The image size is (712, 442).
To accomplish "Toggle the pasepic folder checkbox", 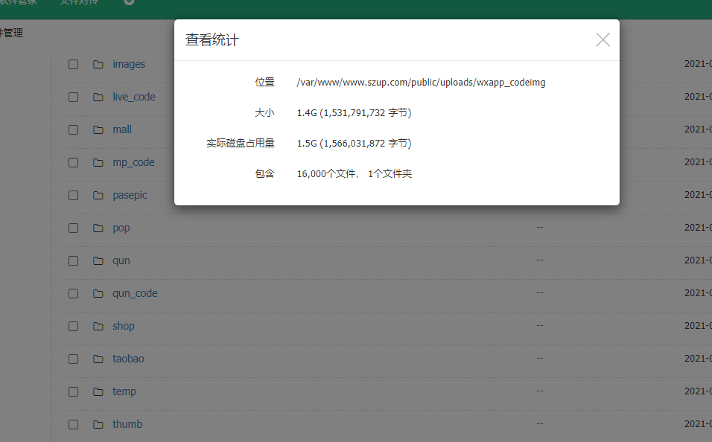I will [x=73, y=196].
